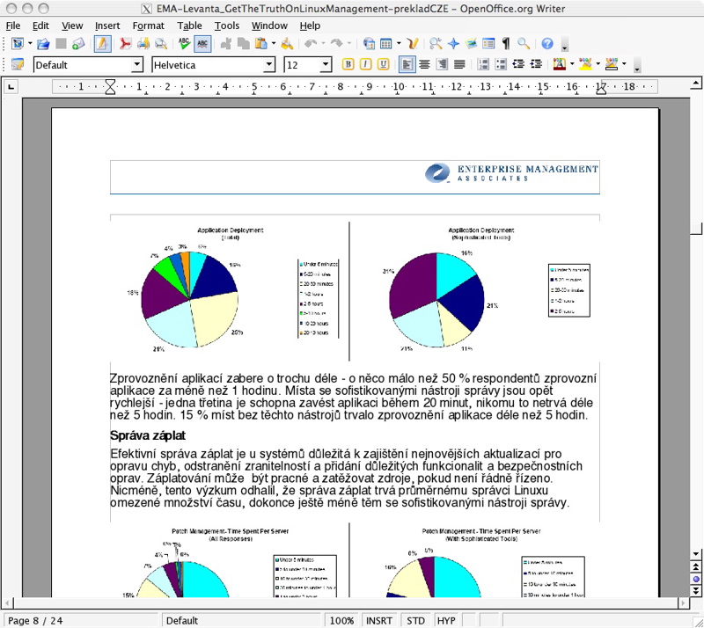Select Centered alignment

pos(424,64)
